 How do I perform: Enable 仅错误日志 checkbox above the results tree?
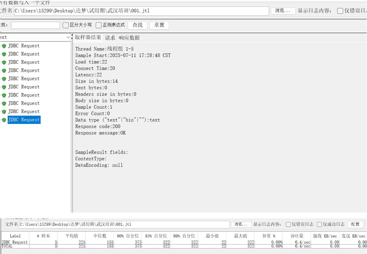[x=340, y=11]
